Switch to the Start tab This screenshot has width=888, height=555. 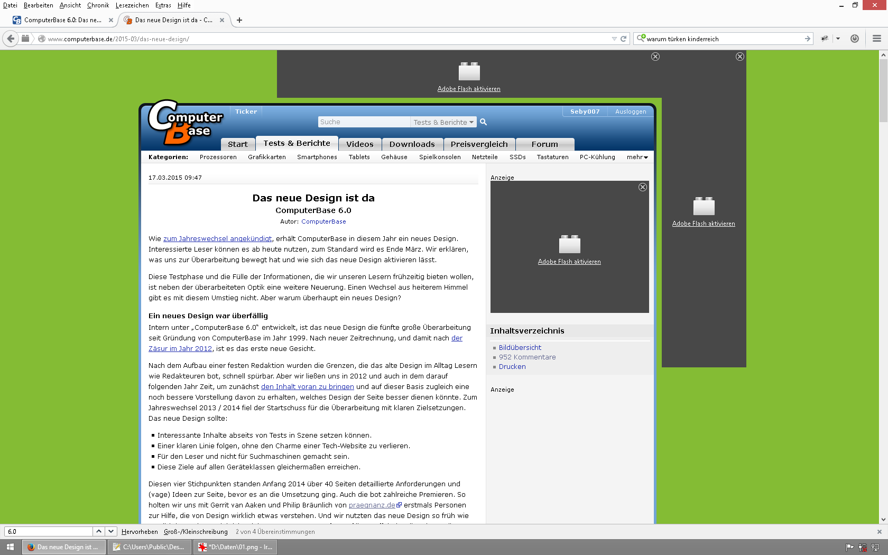click(x=238, y=144)
